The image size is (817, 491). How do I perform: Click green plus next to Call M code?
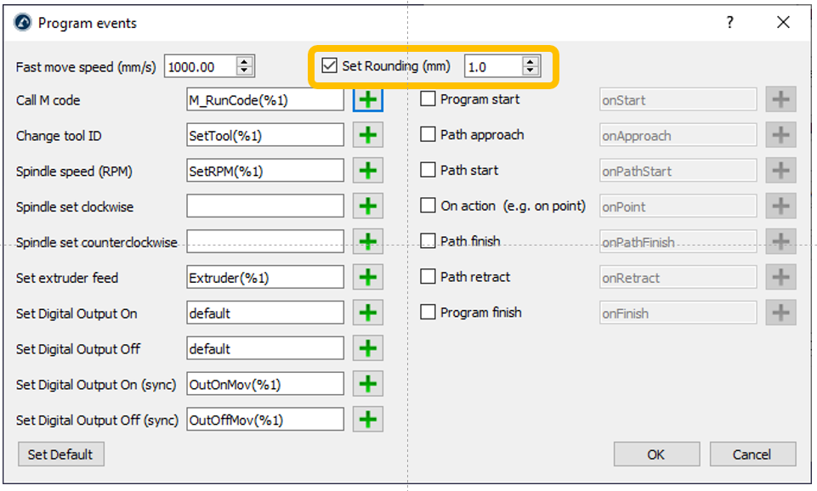click(x=367, y=100)
